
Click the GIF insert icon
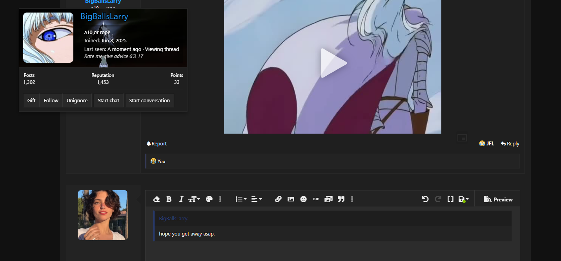[316, 199]
